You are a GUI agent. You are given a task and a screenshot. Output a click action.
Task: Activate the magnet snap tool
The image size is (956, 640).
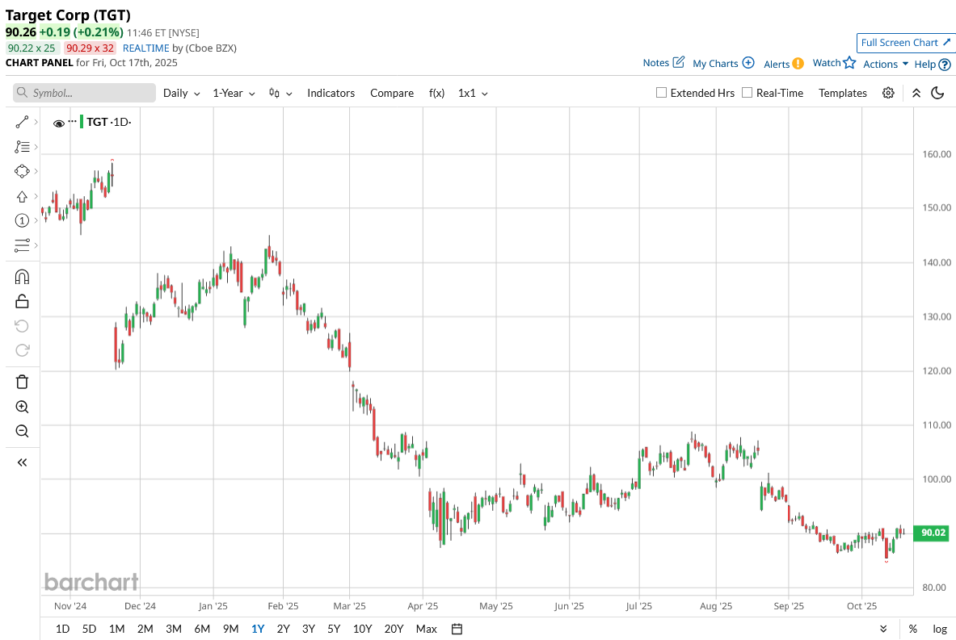[x=22, y=277]
